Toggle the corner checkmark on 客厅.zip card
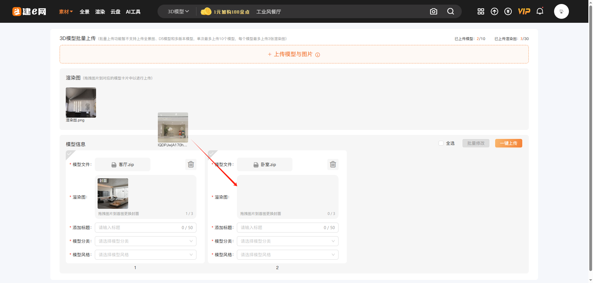Viewport: 593px width, 283px height. click(69, 154)
